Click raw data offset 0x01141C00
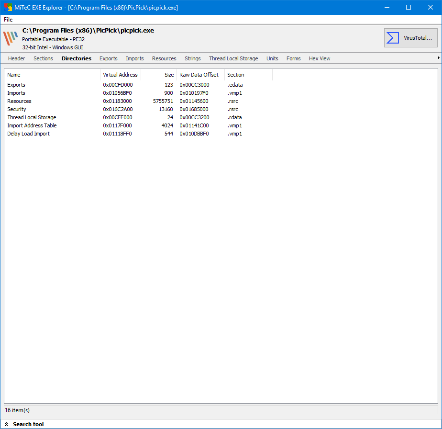The image size is (442, 429). [x=194, y=125]
